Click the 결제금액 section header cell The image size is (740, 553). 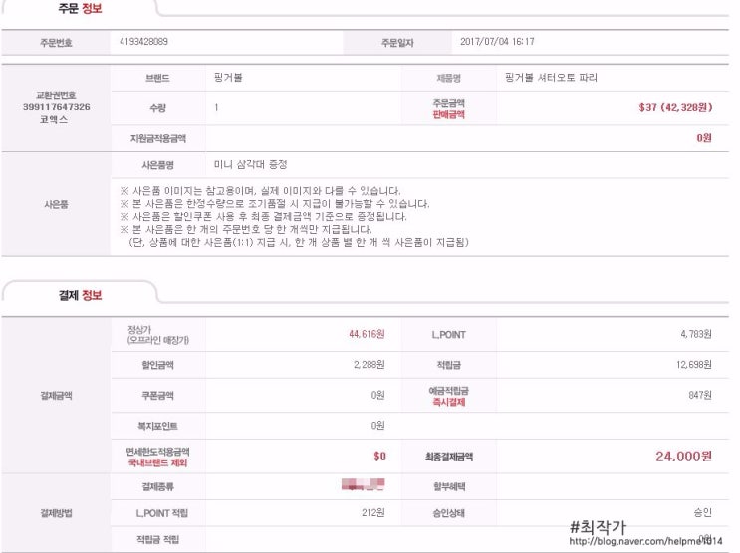click(x=56, y=396)
